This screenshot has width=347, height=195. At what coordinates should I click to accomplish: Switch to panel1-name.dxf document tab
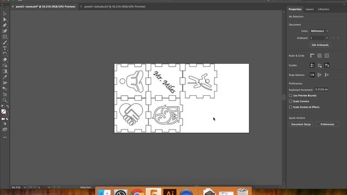[x=46, y=6]
